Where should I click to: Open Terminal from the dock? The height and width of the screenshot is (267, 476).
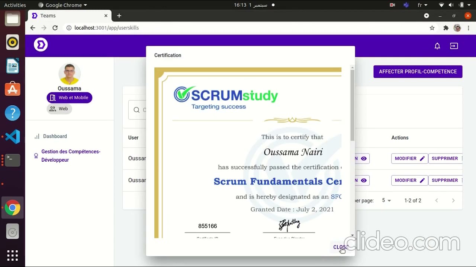(x=12, y=160)
